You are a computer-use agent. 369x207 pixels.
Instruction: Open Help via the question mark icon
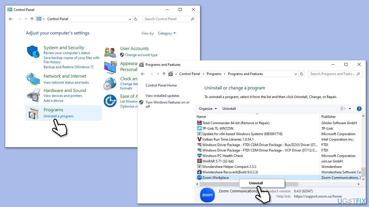[x=359, y=108]
